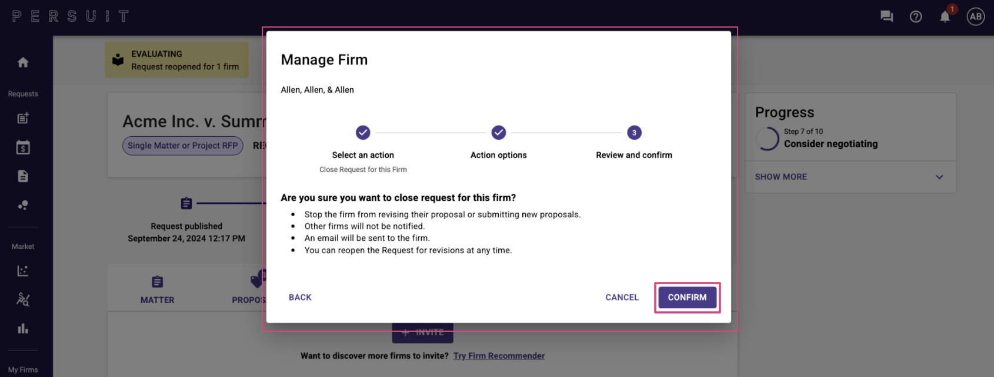The height and width of the screenshot is (377, 994).
Task: Cancel the Manage Firm dialog
Action: 622,297
